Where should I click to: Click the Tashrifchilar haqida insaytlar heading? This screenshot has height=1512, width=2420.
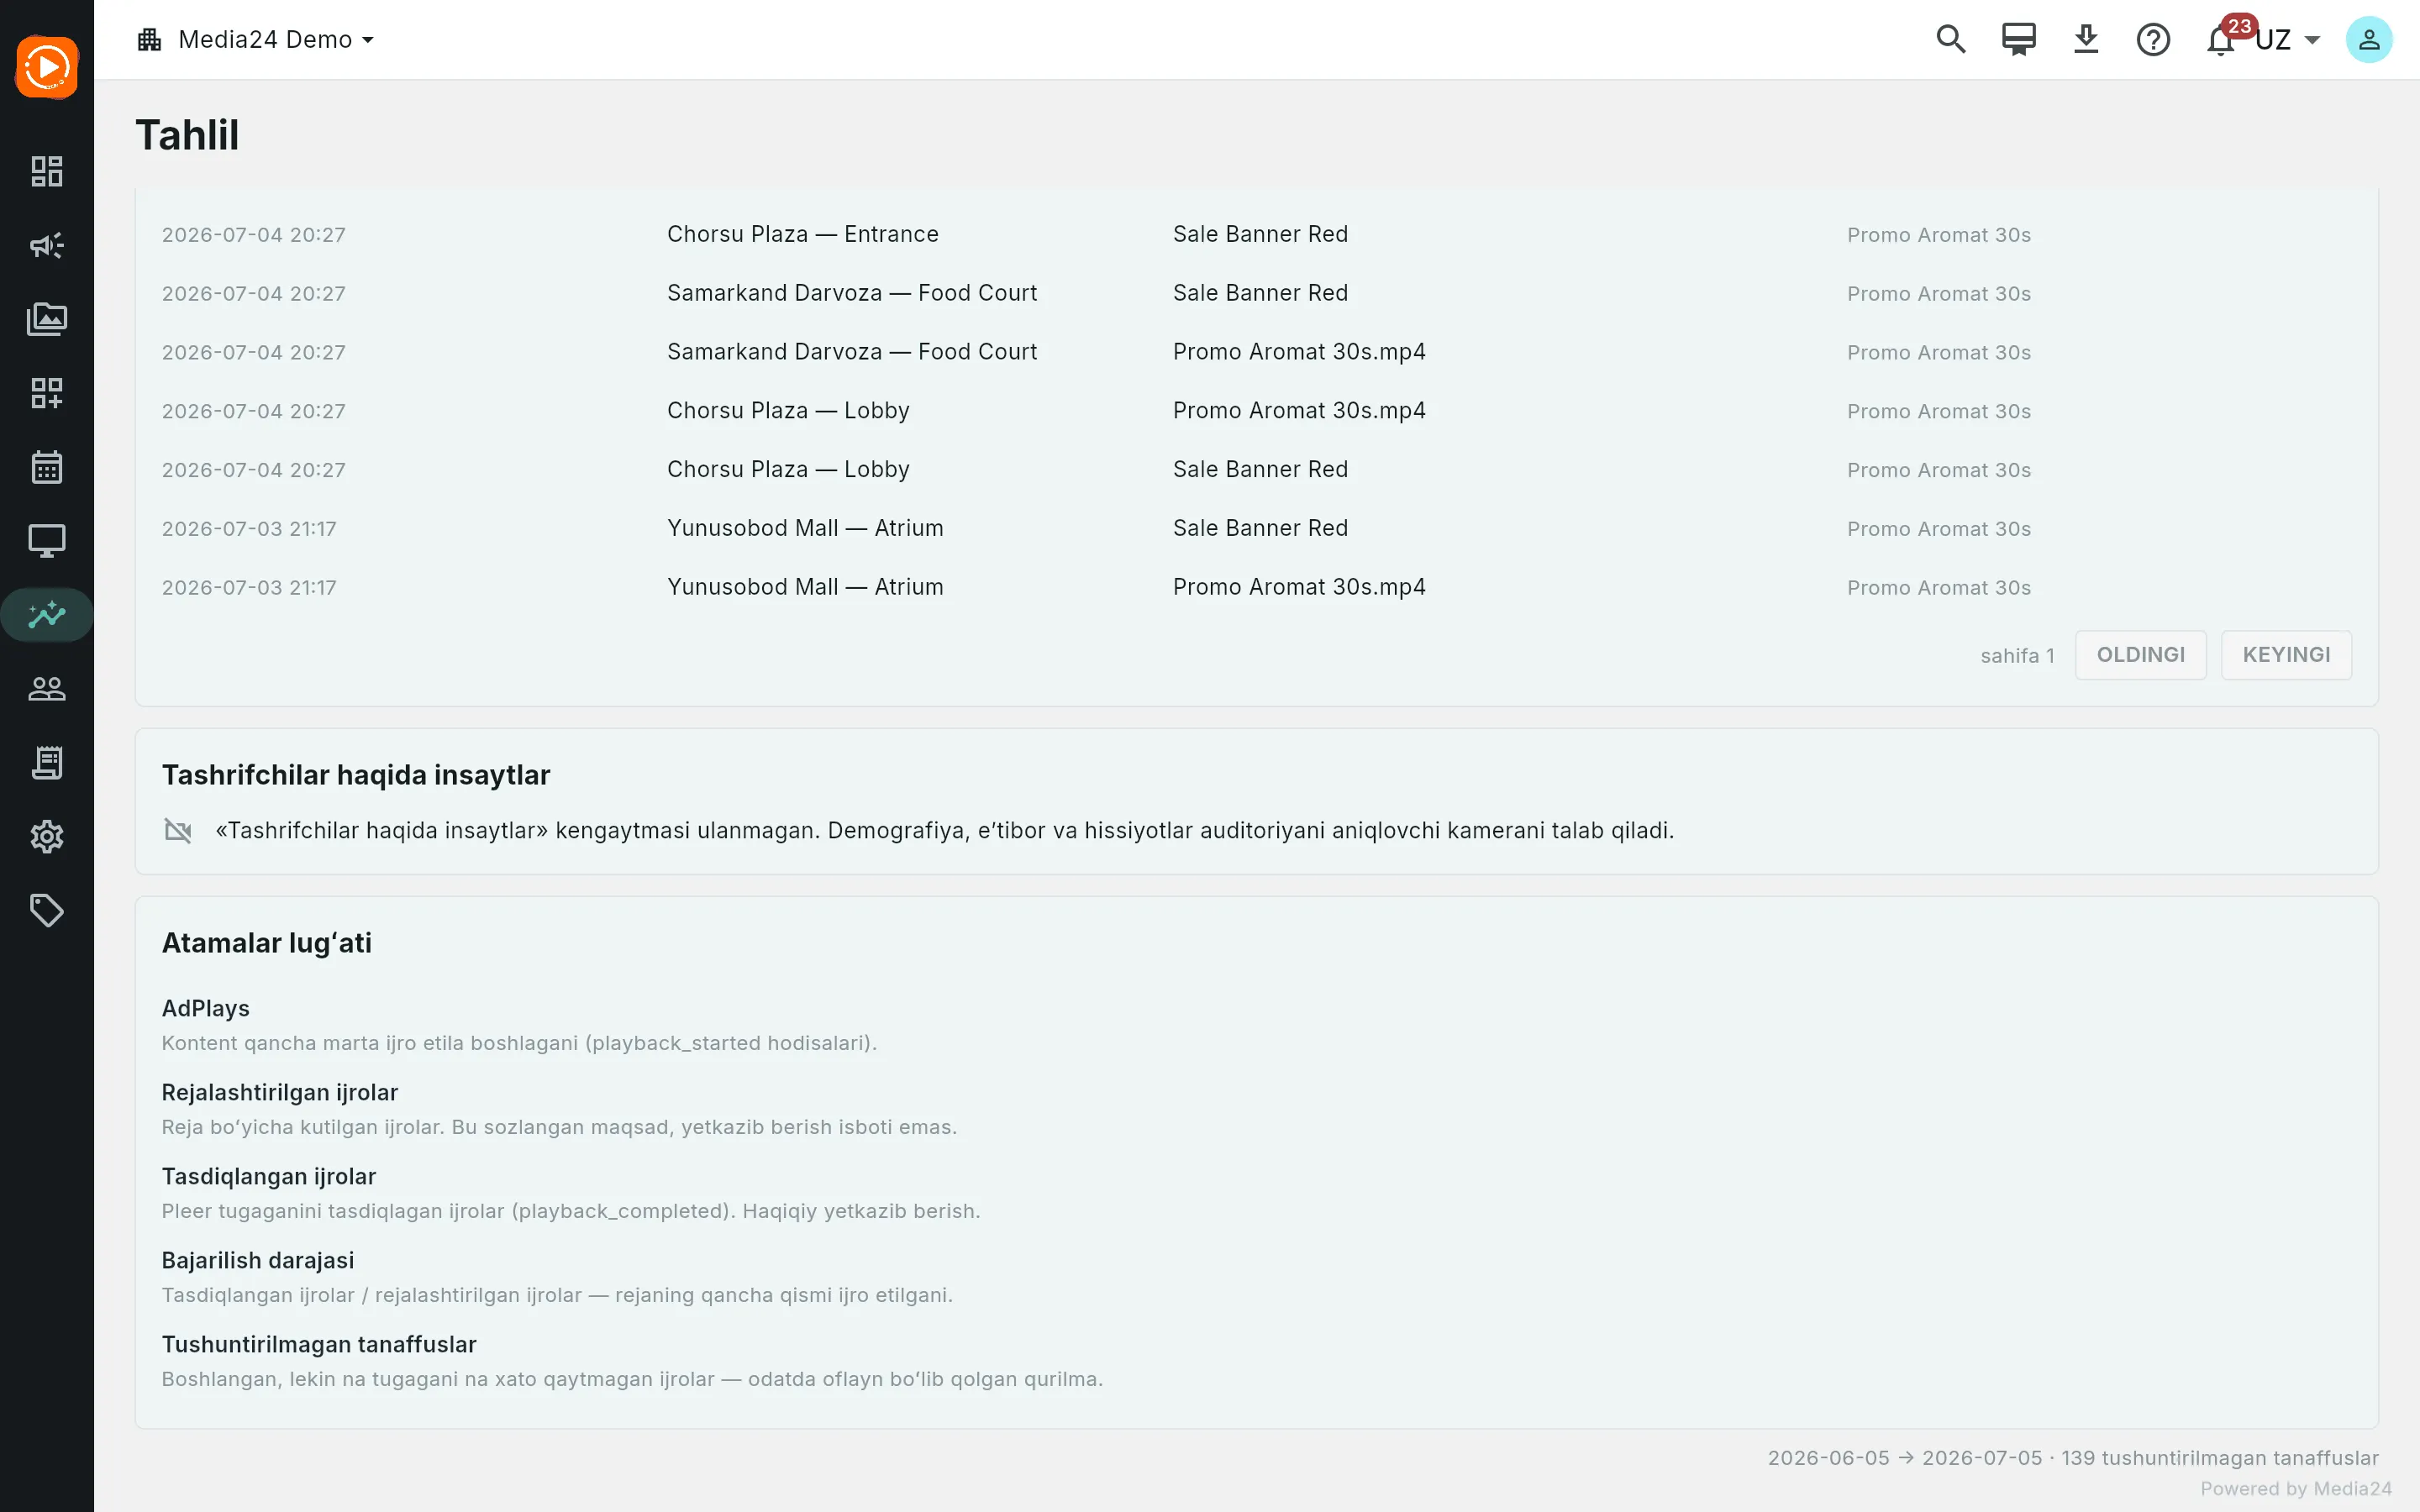356,775
